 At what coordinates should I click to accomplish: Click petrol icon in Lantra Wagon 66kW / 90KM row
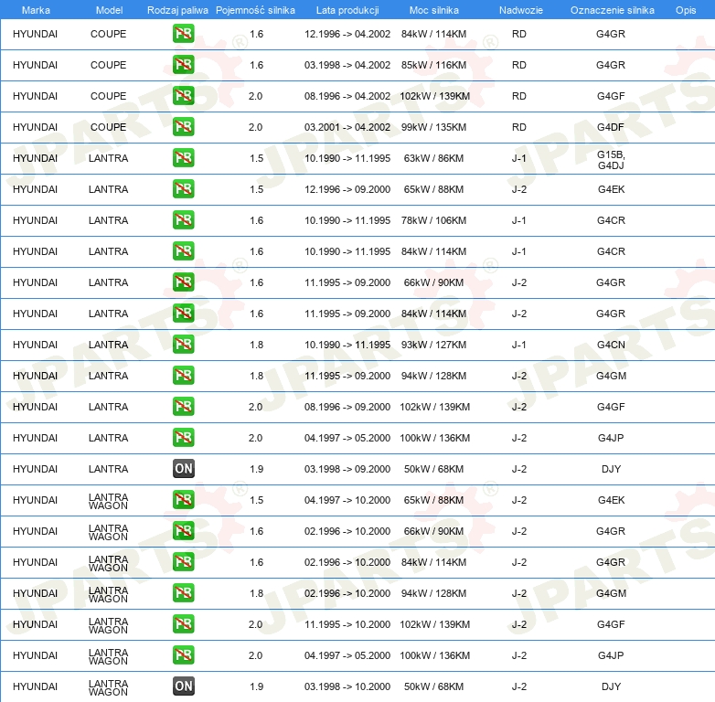[x=183, y=530]
